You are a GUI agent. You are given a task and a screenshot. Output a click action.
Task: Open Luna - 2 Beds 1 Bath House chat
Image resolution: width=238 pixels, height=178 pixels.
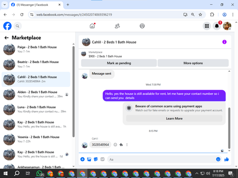click(x=36, y=109)
